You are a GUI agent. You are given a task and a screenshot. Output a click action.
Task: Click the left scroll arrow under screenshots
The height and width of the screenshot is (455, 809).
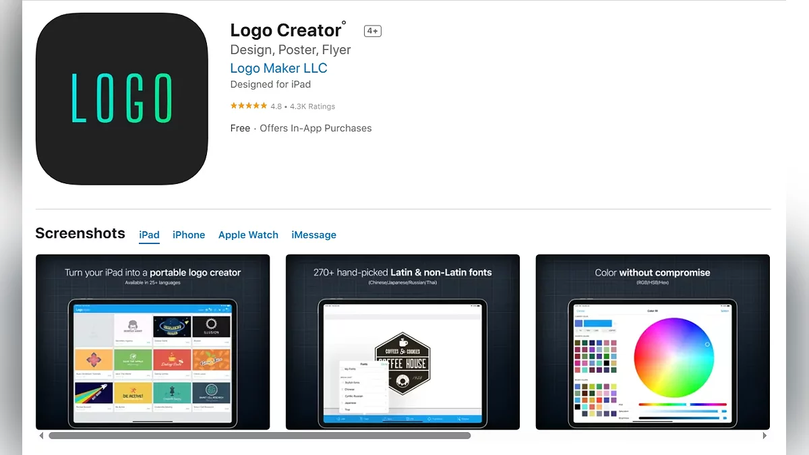coord(41,436)
